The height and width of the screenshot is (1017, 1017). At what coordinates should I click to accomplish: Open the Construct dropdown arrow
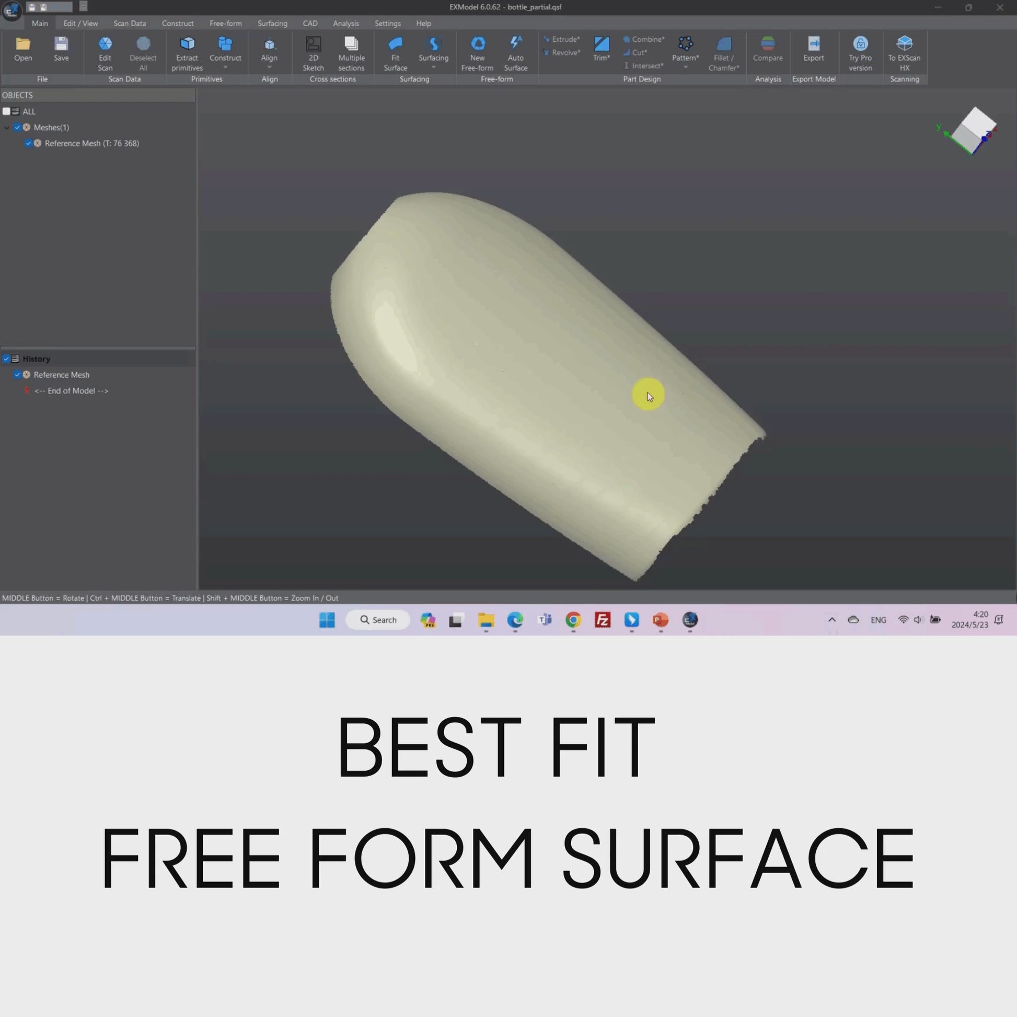225,68
